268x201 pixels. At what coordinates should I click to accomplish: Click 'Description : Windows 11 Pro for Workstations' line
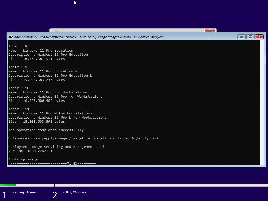tap(55, 97)
